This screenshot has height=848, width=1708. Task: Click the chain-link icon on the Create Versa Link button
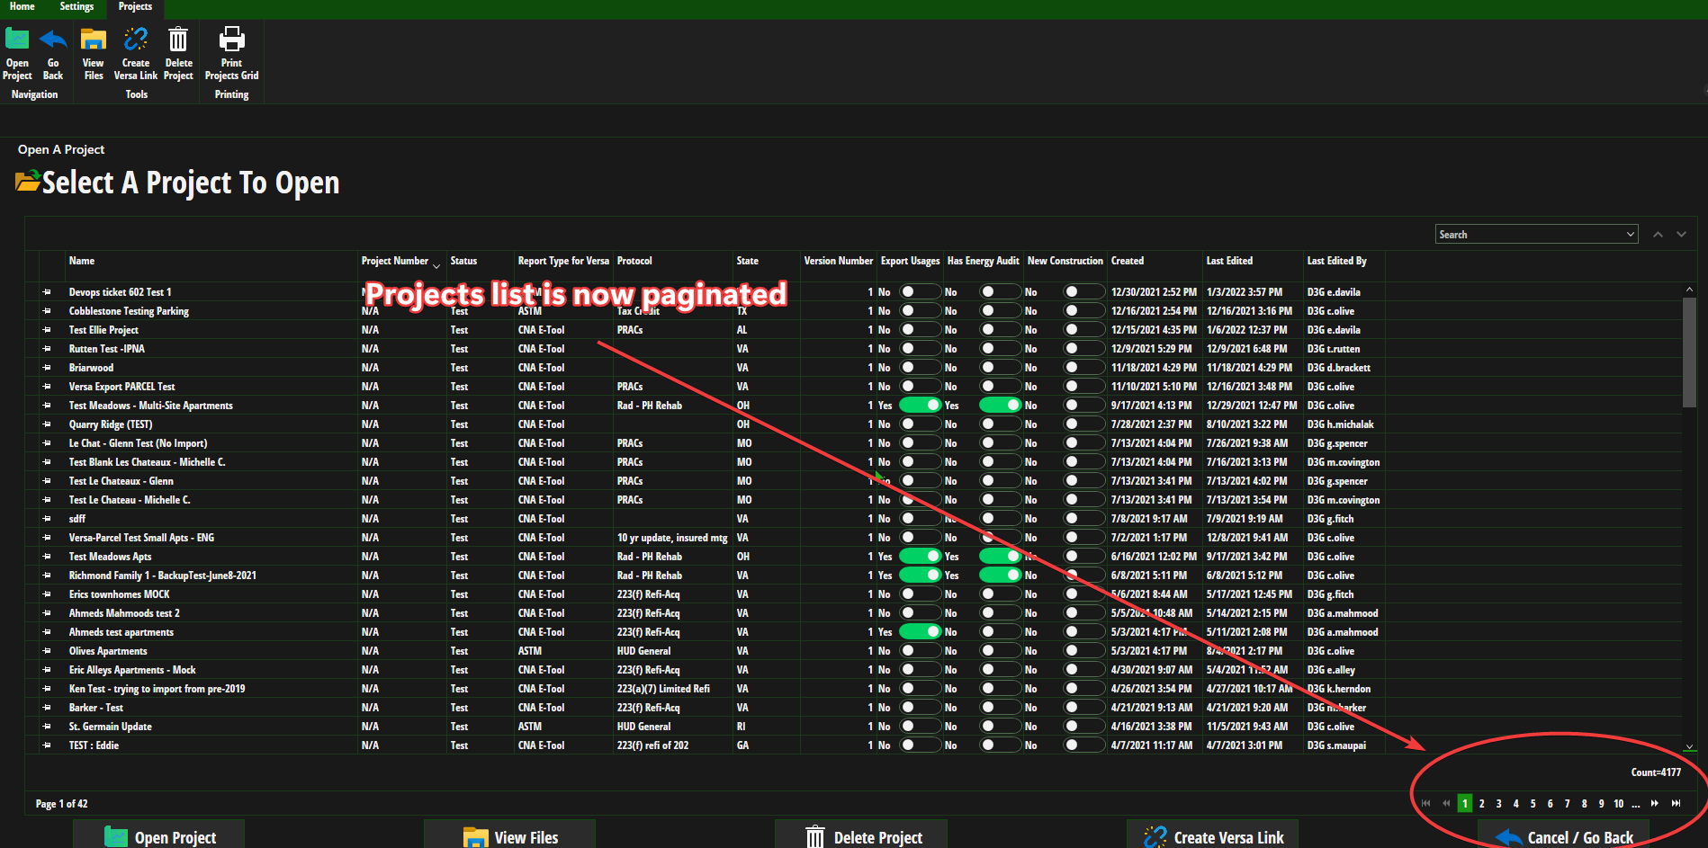pyautogui.click(x=1155, y=836)
